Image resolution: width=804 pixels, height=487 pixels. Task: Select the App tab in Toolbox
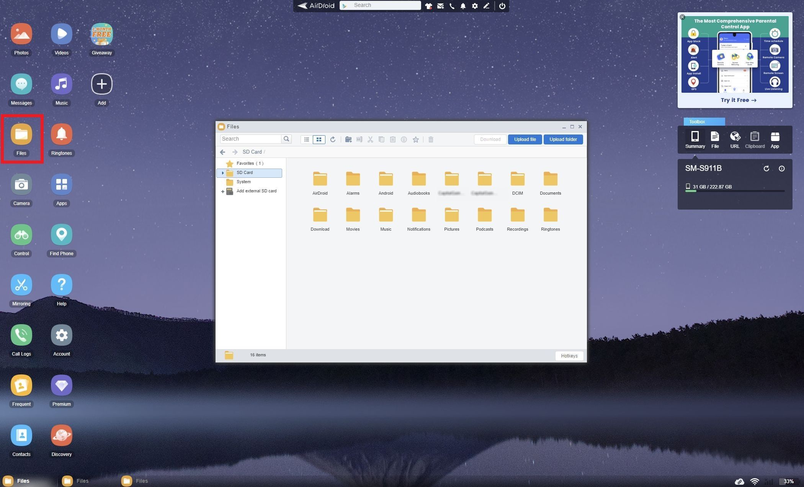[x=775, y=139]
